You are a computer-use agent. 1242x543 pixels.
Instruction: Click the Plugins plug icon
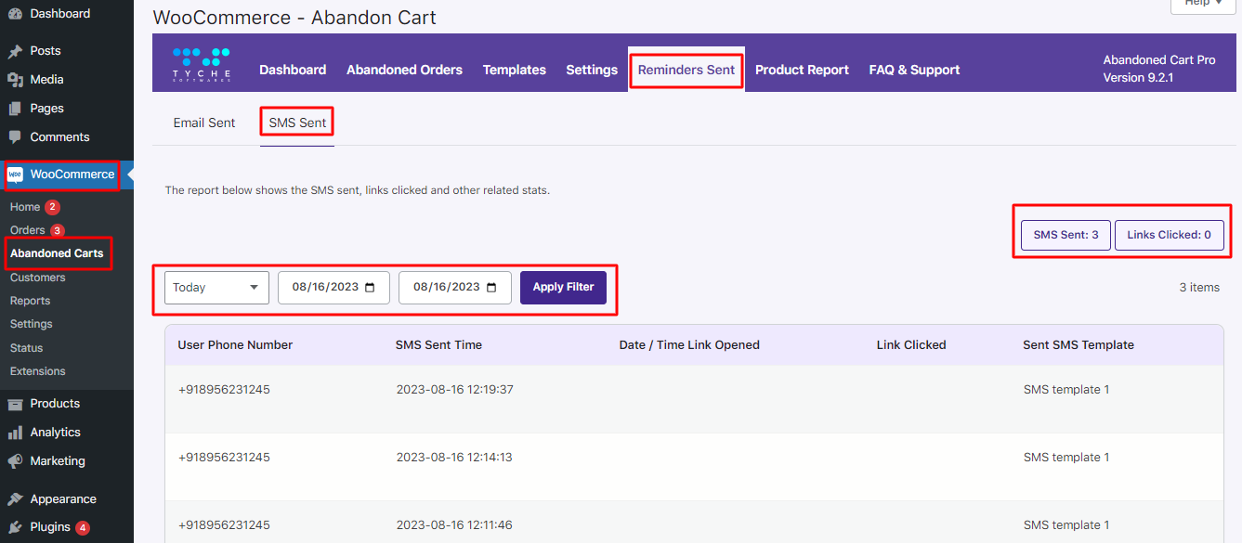15,527
